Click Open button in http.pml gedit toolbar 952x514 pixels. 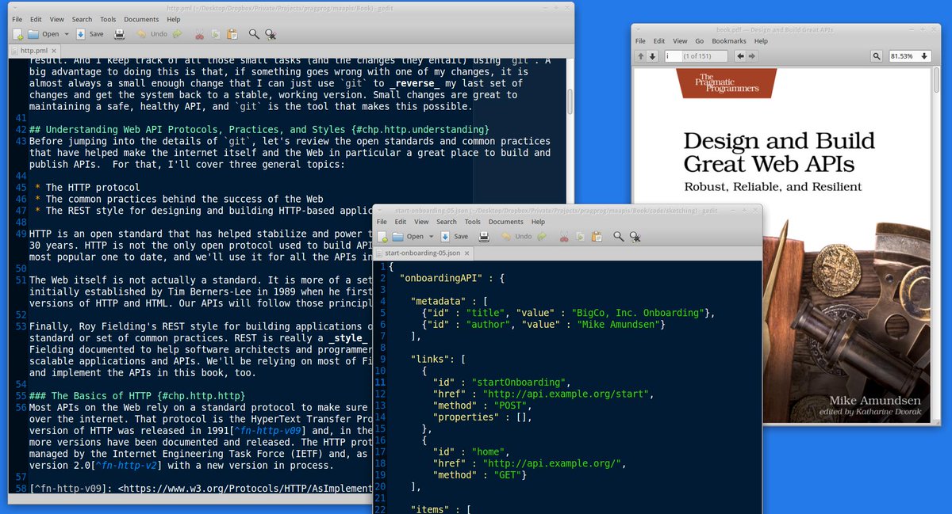tap(44, 34)
